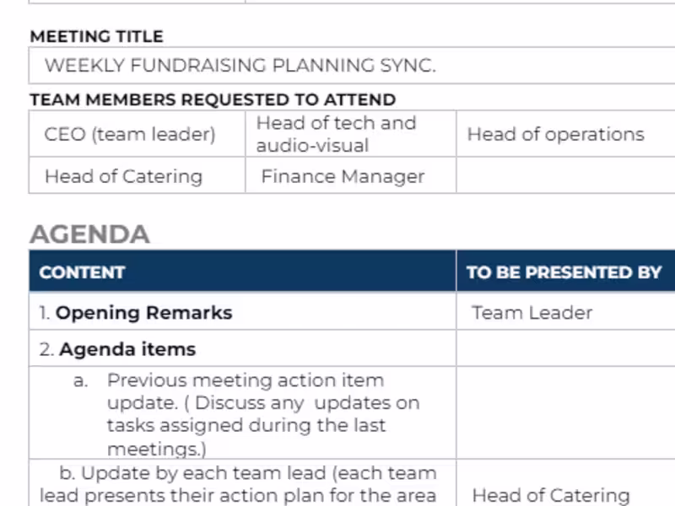675x506 pixels.
Task: Select the 'Team Members Requested to Attend' heading
Action: [213, 100]
